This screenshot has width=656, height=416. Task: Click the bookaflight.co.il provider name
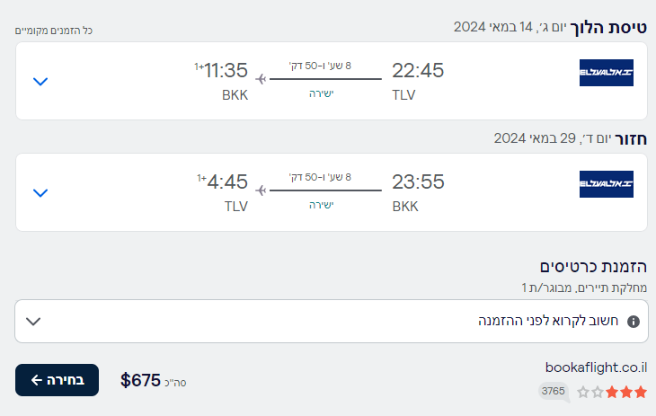[596, 367]
